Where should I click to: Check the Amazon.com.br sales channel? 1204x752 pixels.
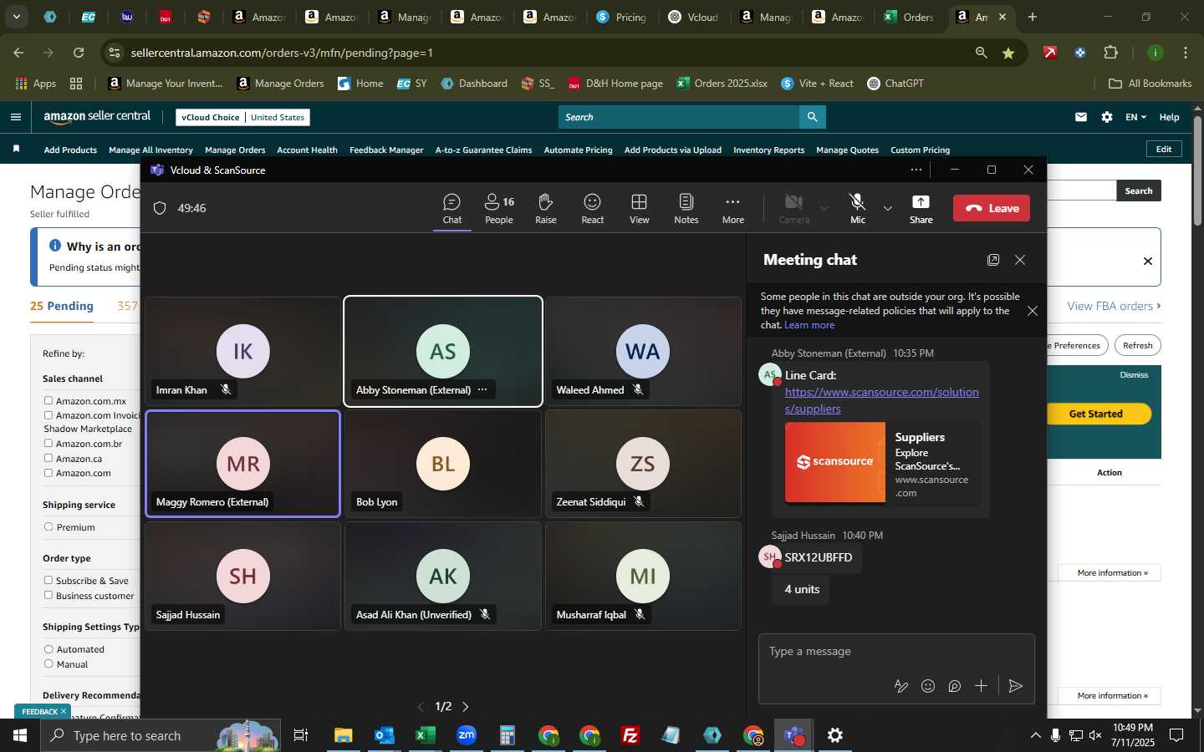48,444
